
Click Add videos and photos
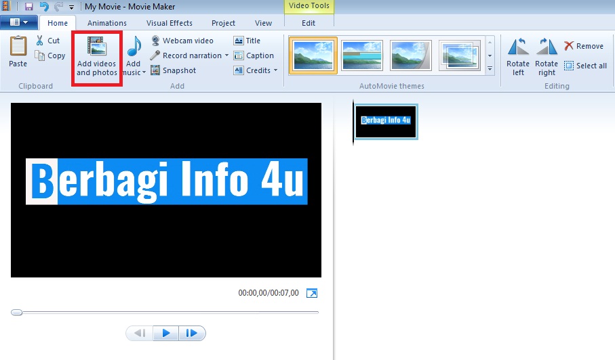[97, 57]
